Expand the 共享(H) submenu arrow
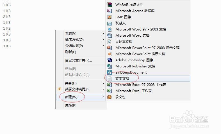 pyautogui.click(x=103, y=83)
